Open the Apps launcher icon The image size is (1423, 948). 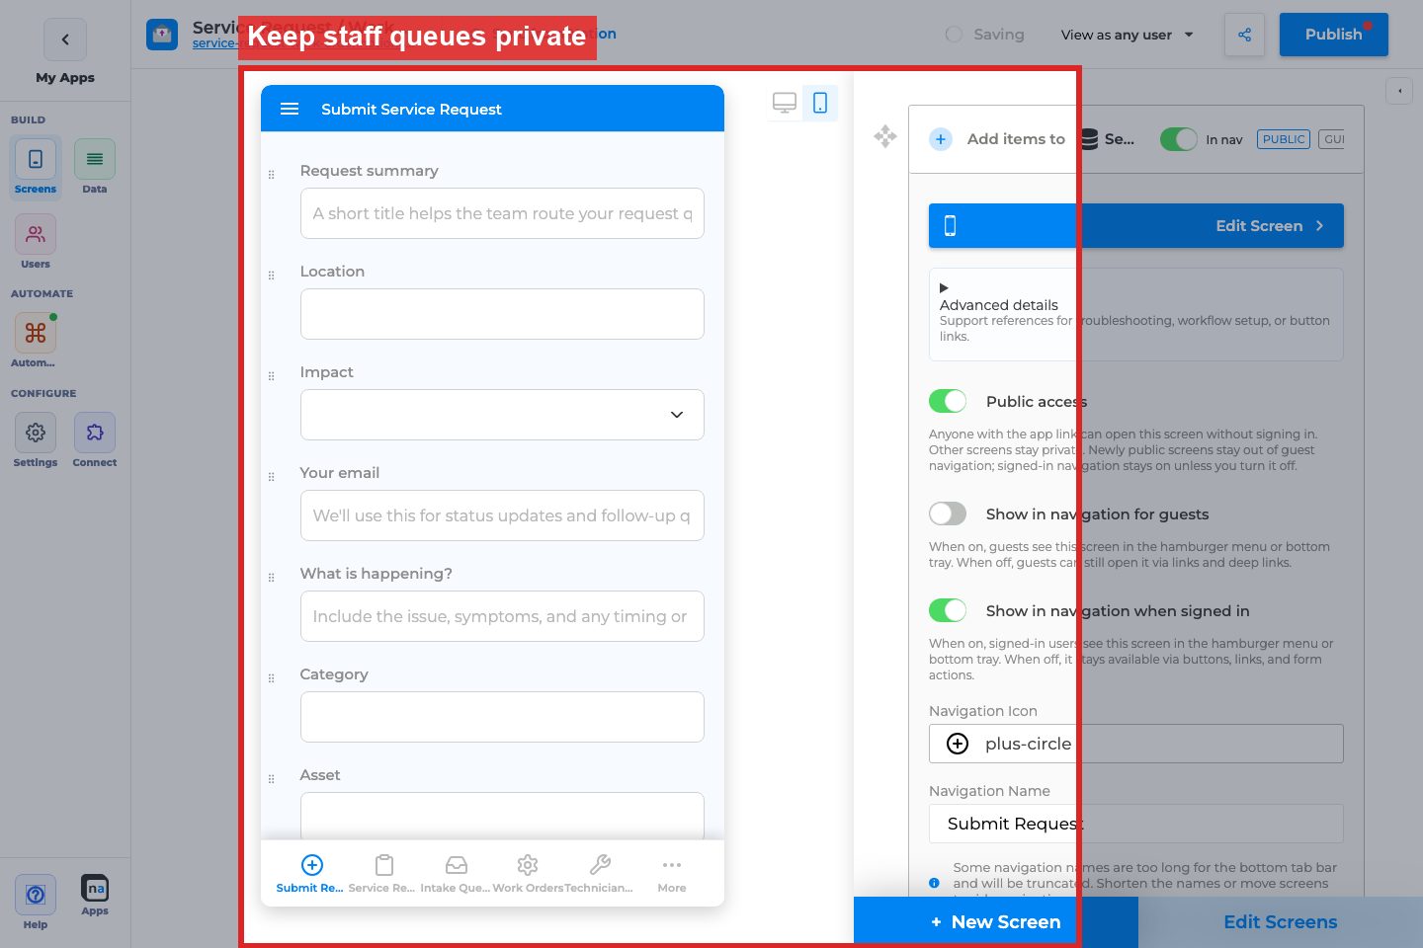(x=95, y=896)
